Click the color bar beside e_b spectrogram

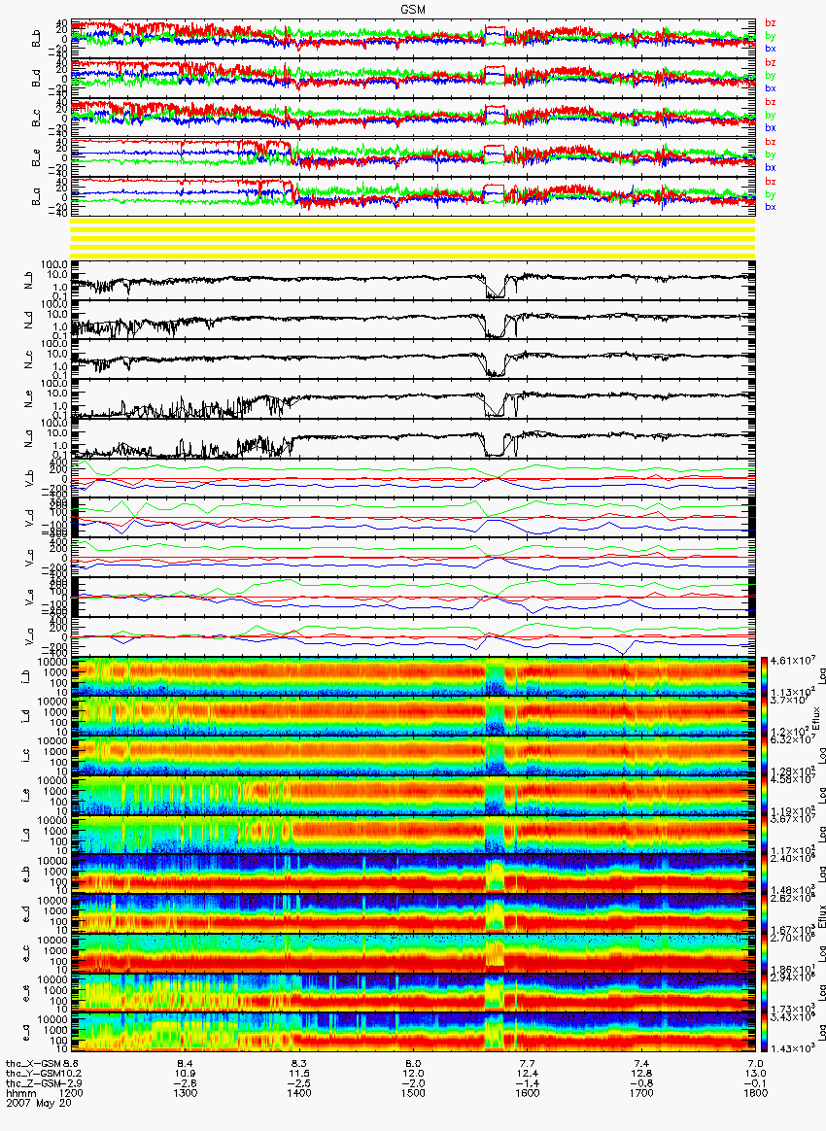click(765, 874)
